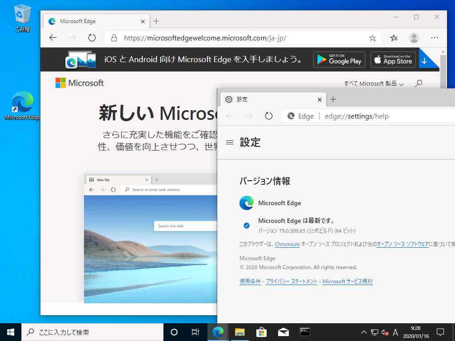Click the IME input mode A indicator
Viewport: 455px width, 341px height.
[x=395, y=332]
